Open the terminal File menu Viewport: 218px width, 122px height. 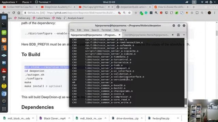coord(73,30)
